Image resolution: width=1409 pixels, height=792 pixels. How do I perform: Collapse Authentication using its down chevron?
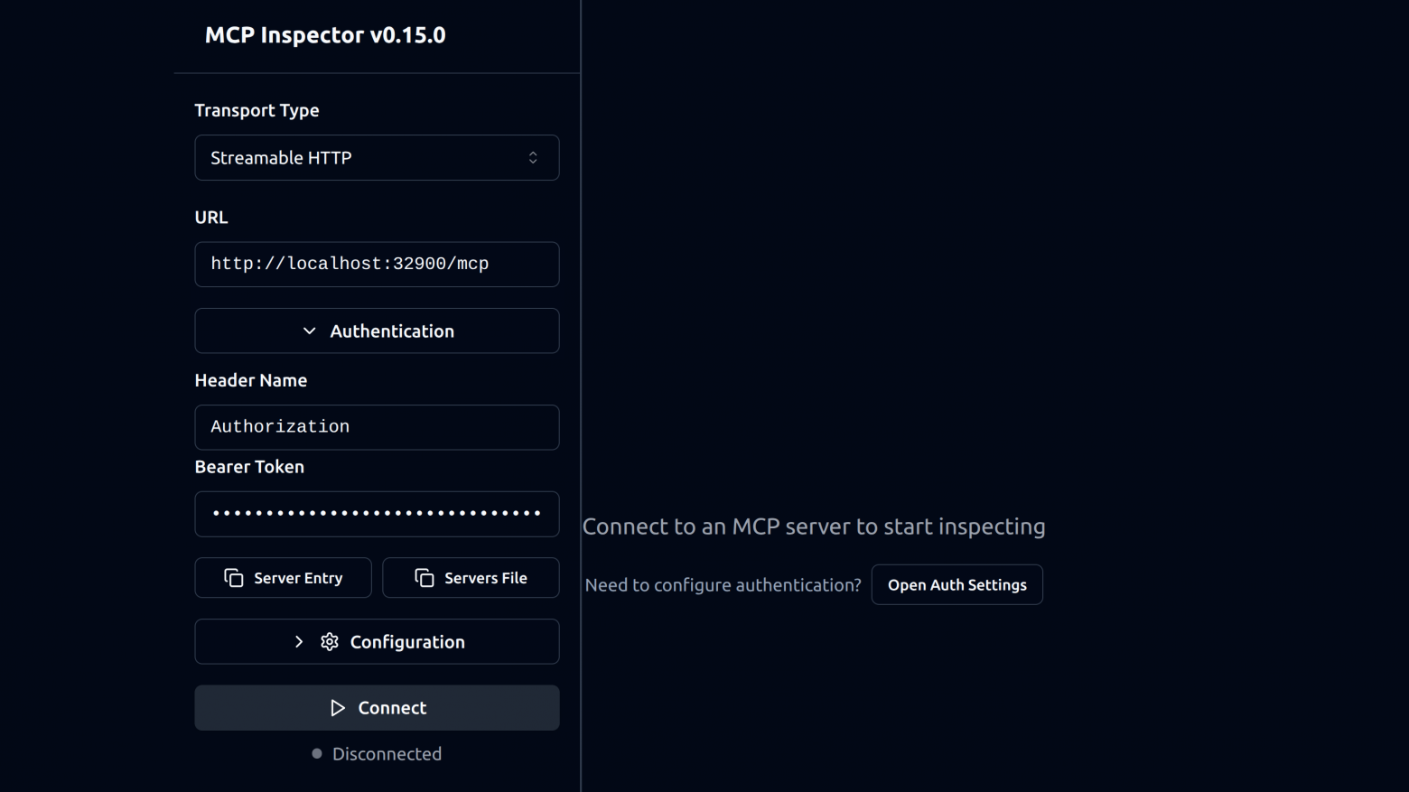coord(310,331)
